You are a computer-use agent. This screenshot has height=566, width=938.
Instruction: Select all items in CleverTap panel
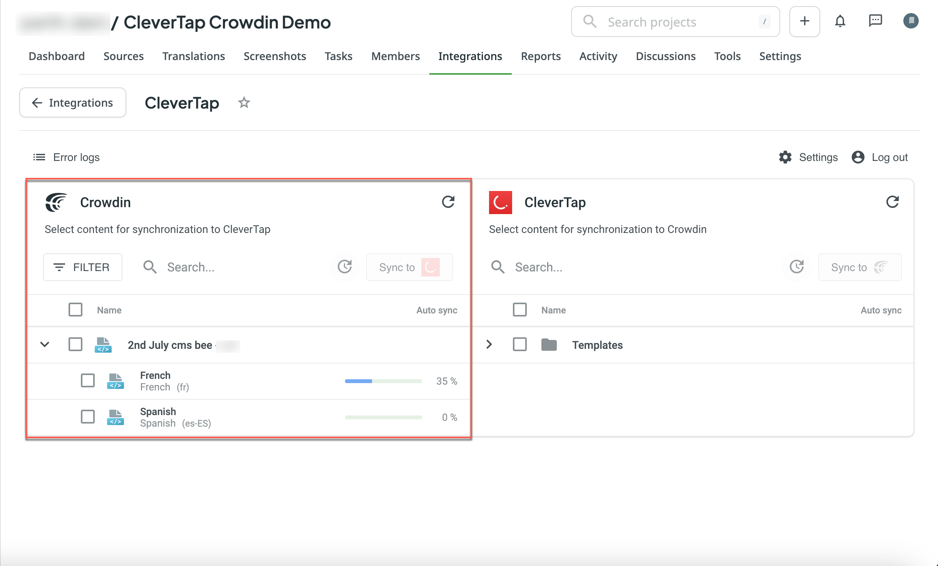[520, 310]
